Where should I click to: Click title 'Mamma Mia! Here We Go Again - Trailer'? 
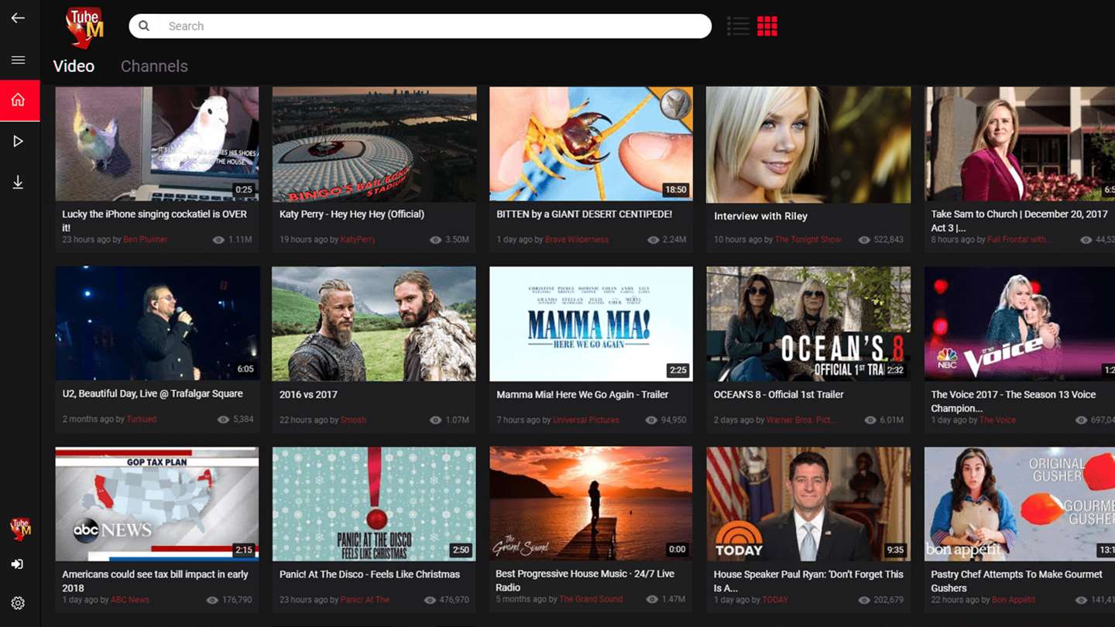tap(582, 395)
